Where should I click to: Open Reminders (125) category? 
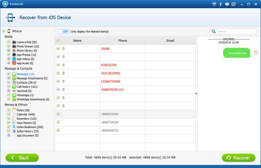point(27,119)
